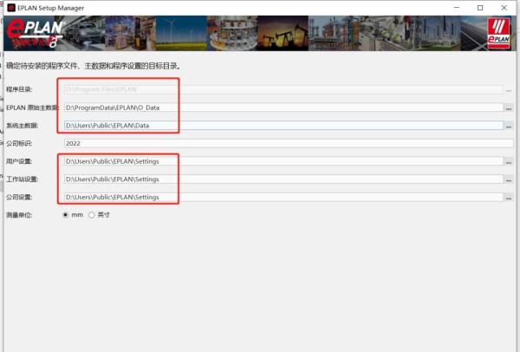Click the 程序目录 path field
Image resolution: width=520 pixels, height=352 pixels.
[283, 89]
